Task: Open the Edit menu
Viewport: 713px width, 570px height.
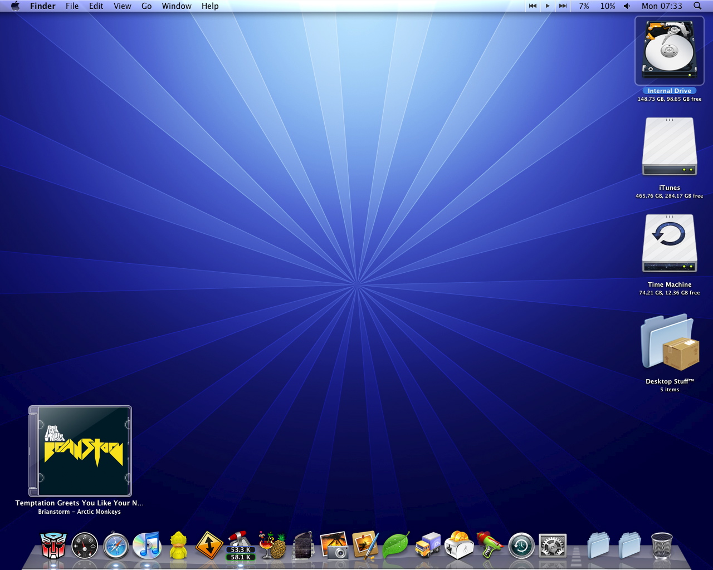Action: pyautogui.click(x=96, y=6)
